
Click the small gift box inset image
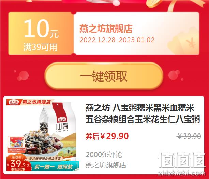click(16, 144)
